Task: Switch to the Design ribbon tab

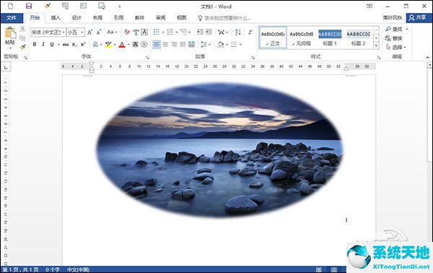Action: [76, 18]
